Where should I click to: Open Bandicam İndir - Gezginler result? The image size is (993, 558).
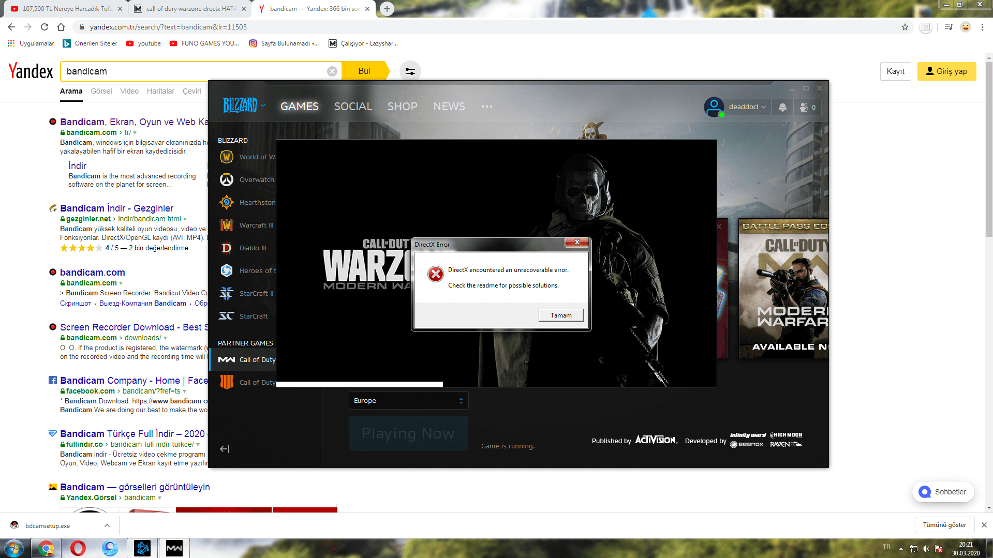point(117,208)
